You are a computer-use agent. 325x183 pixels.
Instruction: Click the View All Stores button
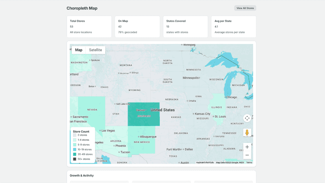pyautogui.click(x=245, y=8)
